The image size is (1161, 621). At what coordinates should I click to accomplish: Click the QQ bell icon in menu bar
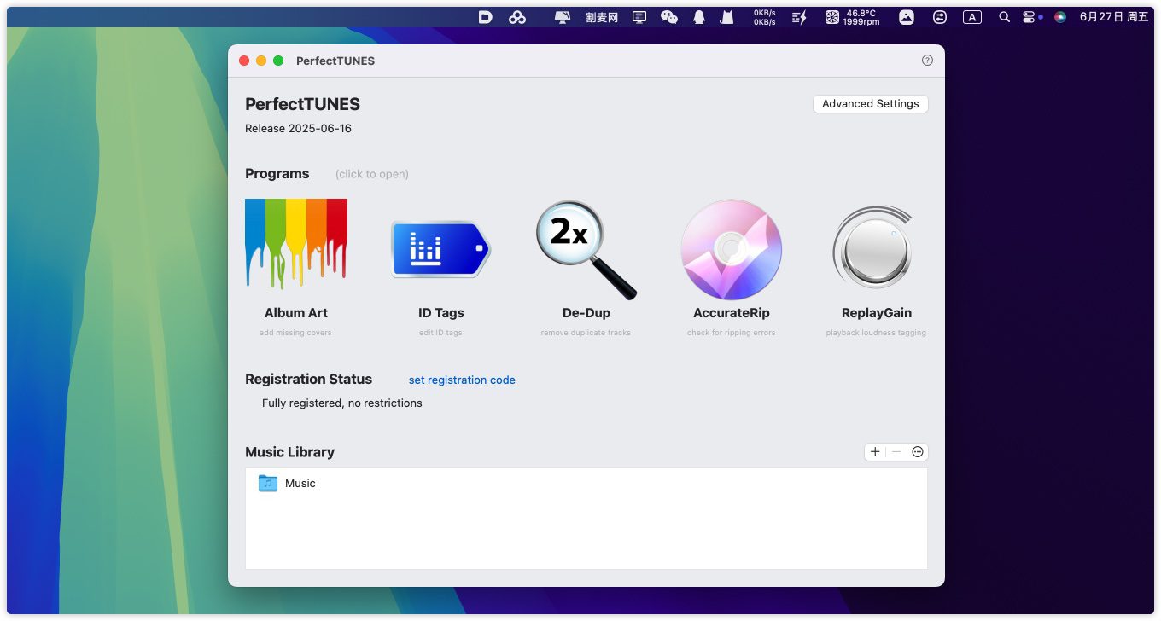click(x=699, y=17)
